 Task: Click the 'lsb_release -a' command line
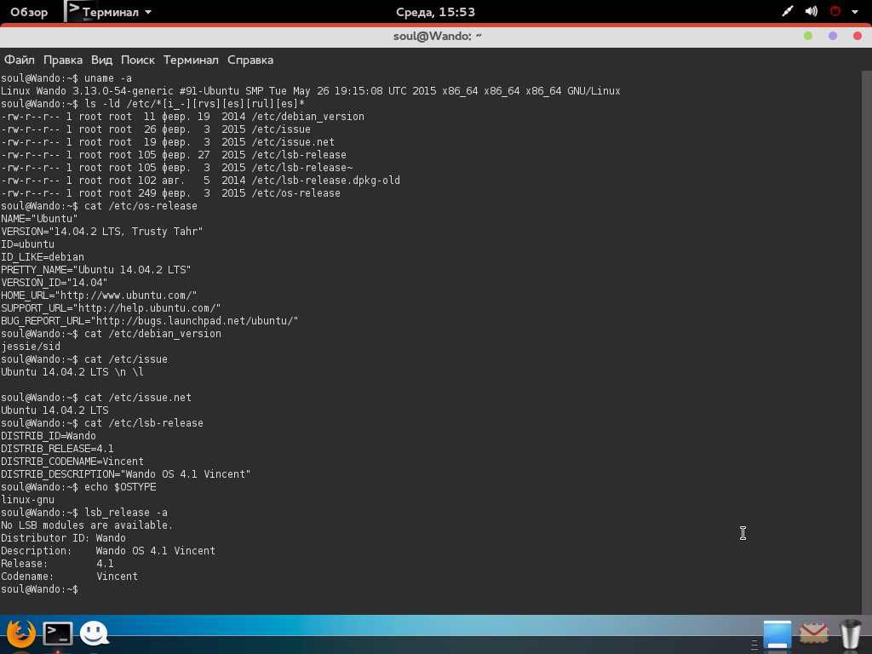[x=84, y=513]
